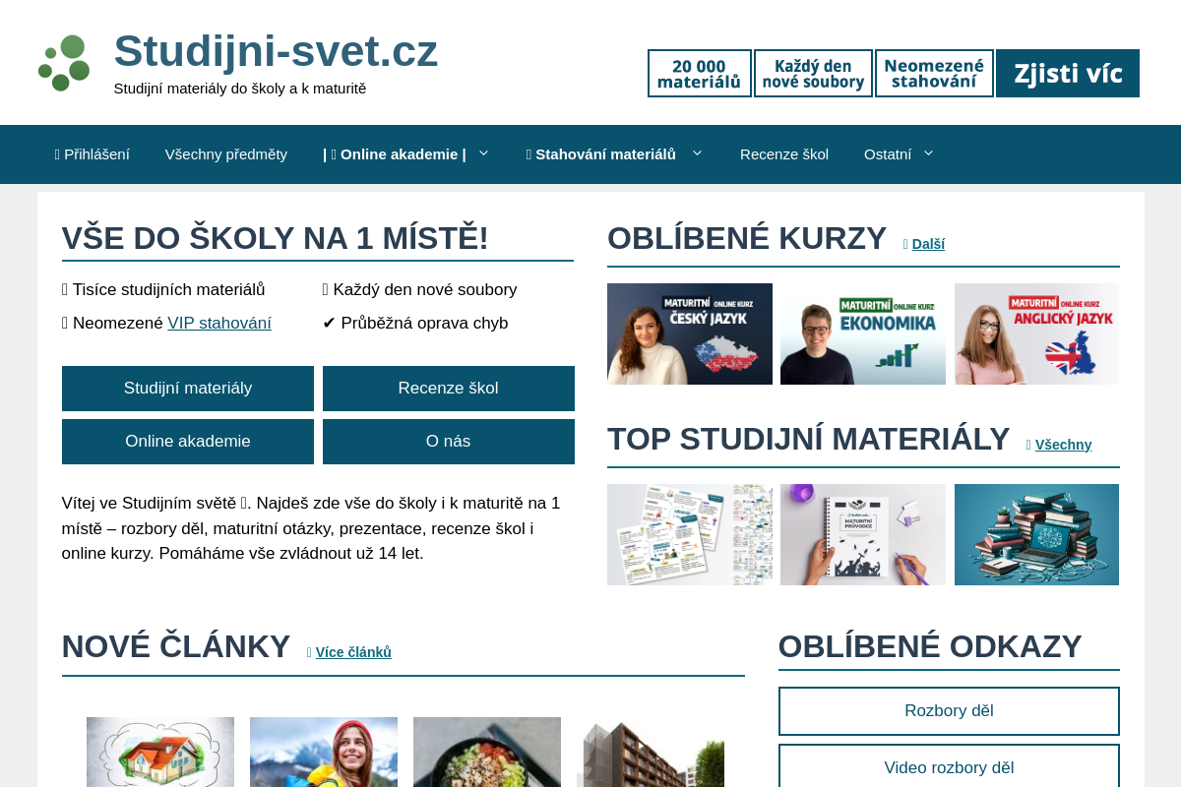The image size is (1181, 787).
Task: Open Recenze škol from the navigation bar
Action: tap(784, 153)
